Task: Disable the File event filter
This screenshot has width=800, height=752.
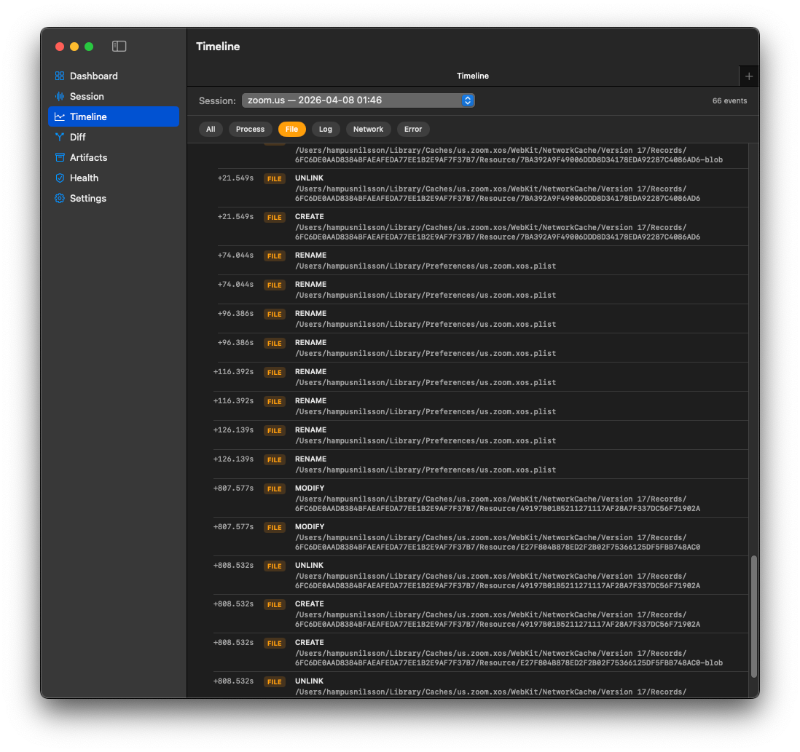Action: 291,129
